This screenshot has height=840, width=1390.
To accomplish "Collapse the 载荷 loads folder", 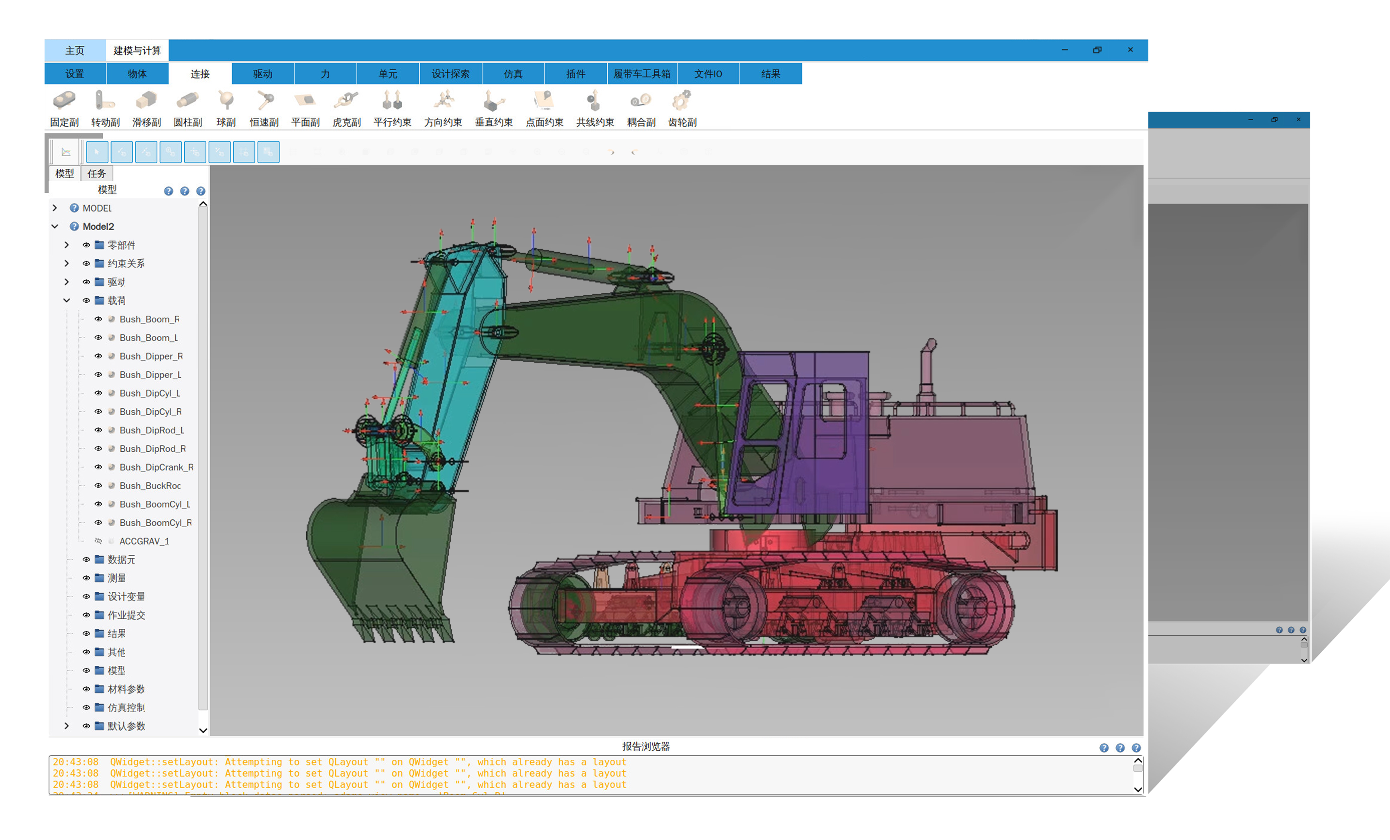I will coord(67,301).
